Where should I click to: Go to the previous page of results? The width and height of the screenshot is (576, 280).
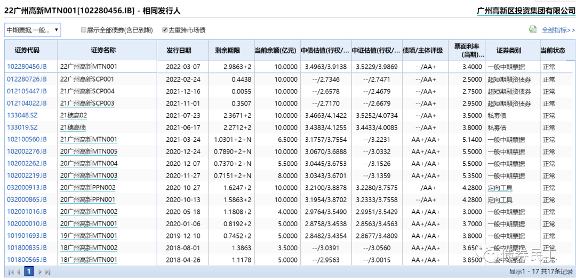[19, 272]
